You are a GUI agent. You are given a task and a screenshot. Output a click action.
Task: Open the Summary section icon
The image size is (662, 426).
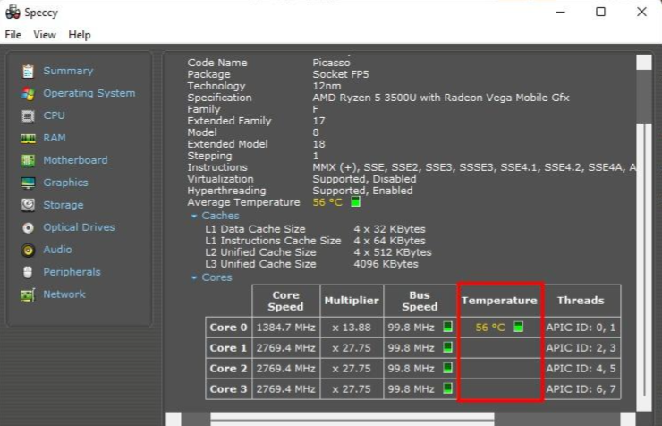[x=28, y=72]
